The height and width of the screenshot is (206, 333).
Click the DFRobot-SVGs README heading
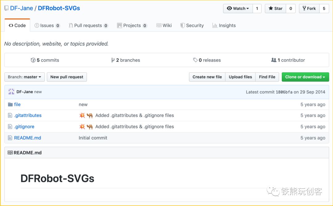57,178
